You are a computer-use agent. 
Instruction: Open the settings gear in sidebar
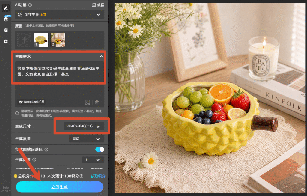6,42
